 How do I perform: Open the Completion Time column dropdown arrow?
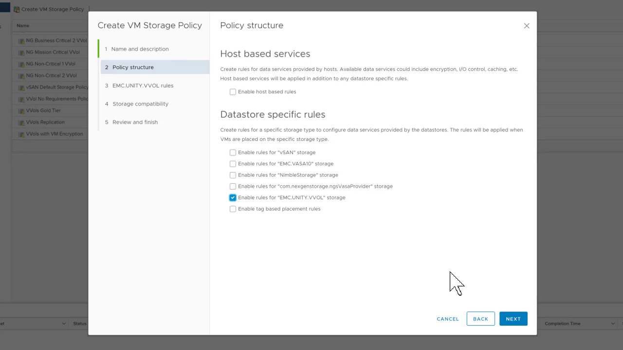(613, 324)
